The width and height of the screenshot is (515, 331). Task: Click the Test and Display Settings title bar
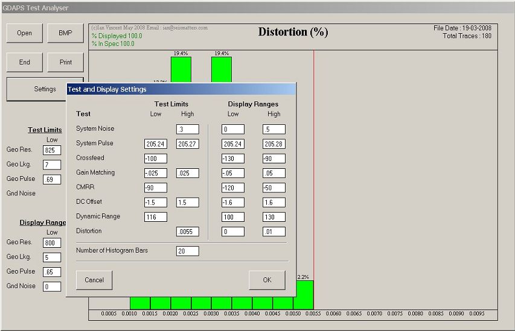tap(181, 89)
